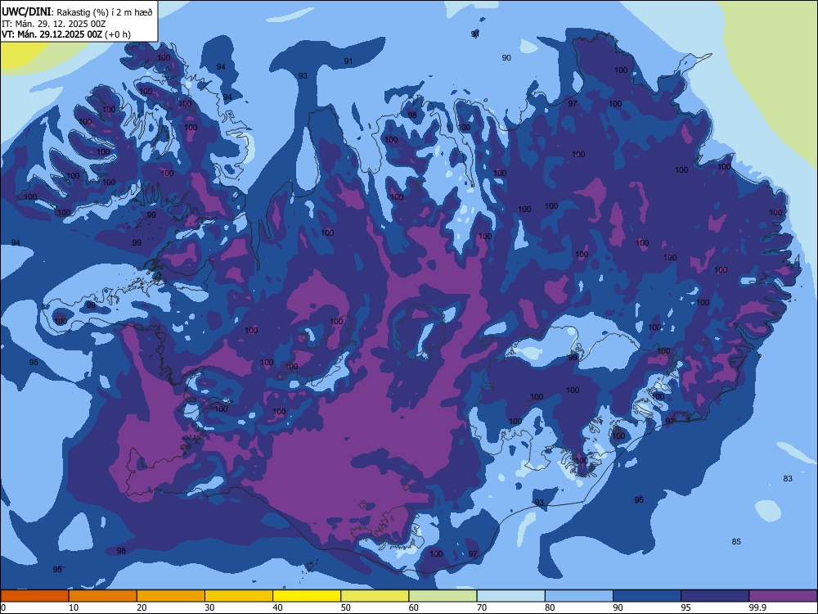This screenshot has width=818, height=614.
Task: Click the '20' legend scale label
Action: pos(142,607)
